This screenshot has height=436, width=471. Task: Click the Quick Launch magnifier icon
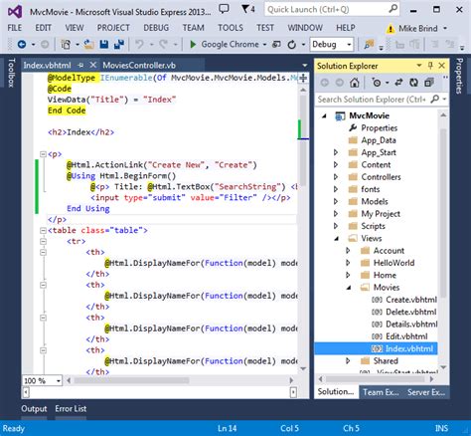click(x=392, y=9)
